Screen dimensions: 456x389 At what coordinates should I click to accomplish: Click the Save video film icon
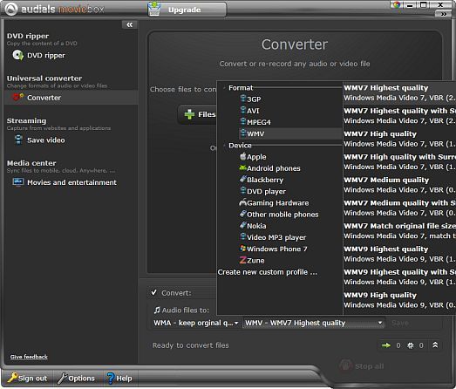click(x=18, y=140)
